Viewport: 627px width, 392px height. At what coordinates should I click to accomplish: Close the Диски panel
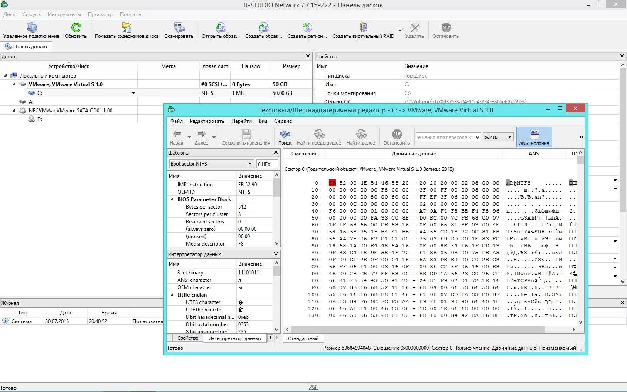click(308, 56)
